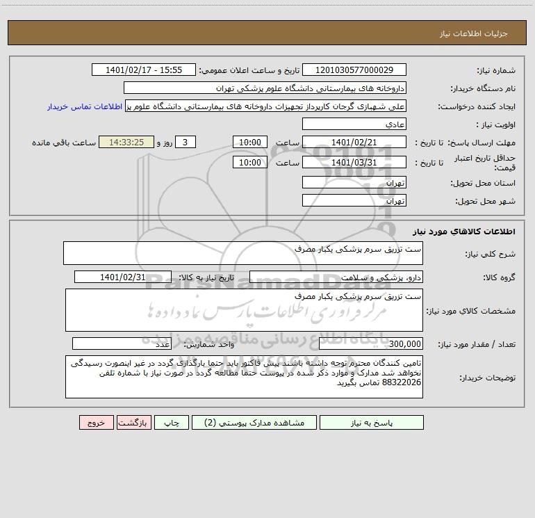Click the delivery province field تهران
The width and height of the screenshot is (535, 518).
tap(354, 183)
